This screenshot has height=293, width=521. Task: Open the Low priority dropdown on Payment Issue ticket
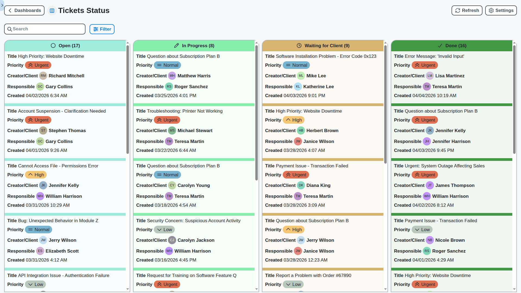(422, 230)
